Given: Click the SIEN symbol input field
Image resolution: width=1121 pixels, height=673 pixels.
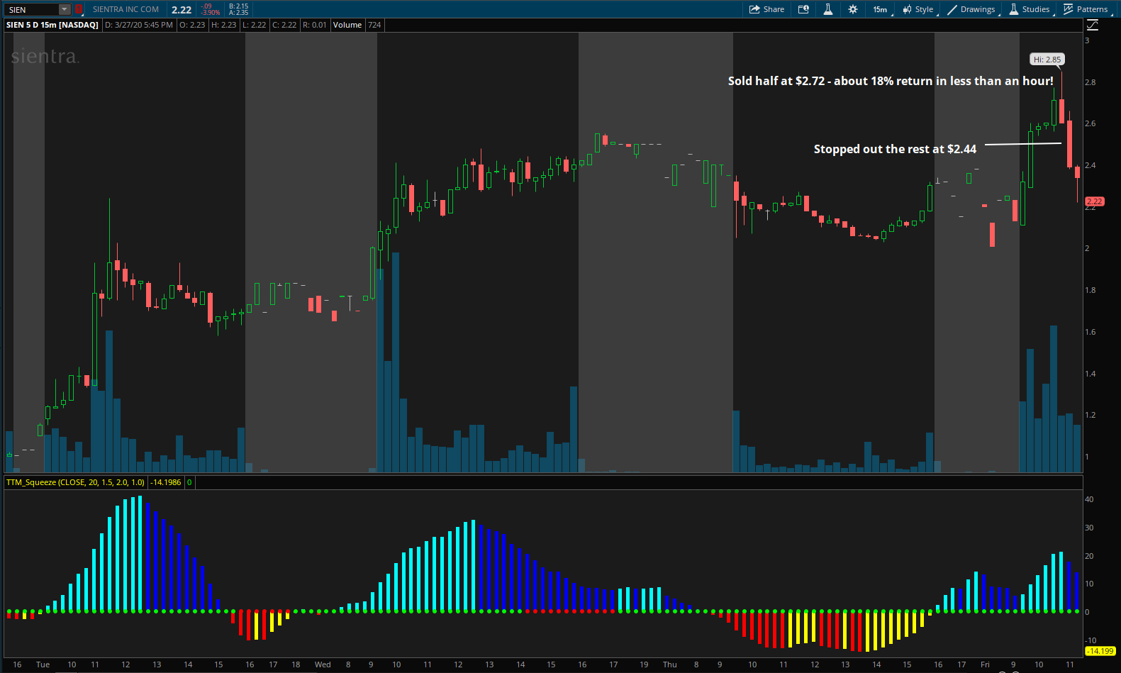Looking at the screenshot, I should point(32,9).
